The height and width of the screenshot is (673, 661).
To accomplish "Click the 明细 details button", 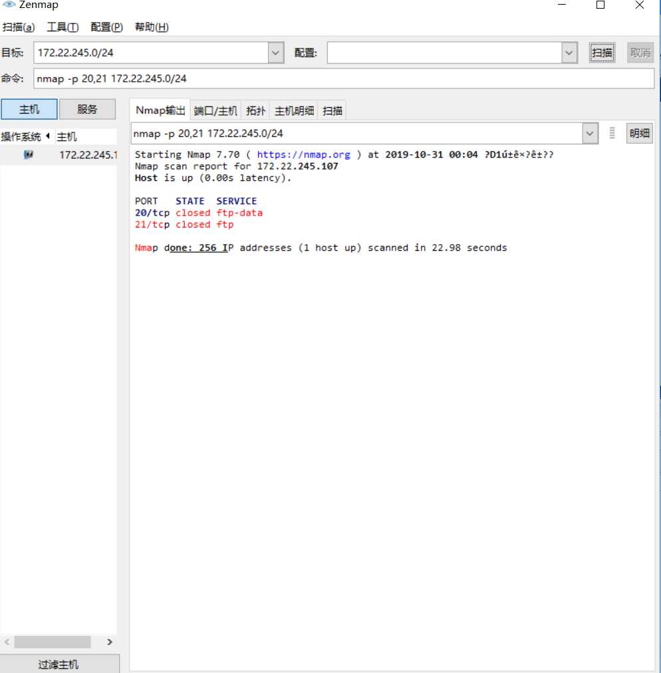I will click(640, 133).
